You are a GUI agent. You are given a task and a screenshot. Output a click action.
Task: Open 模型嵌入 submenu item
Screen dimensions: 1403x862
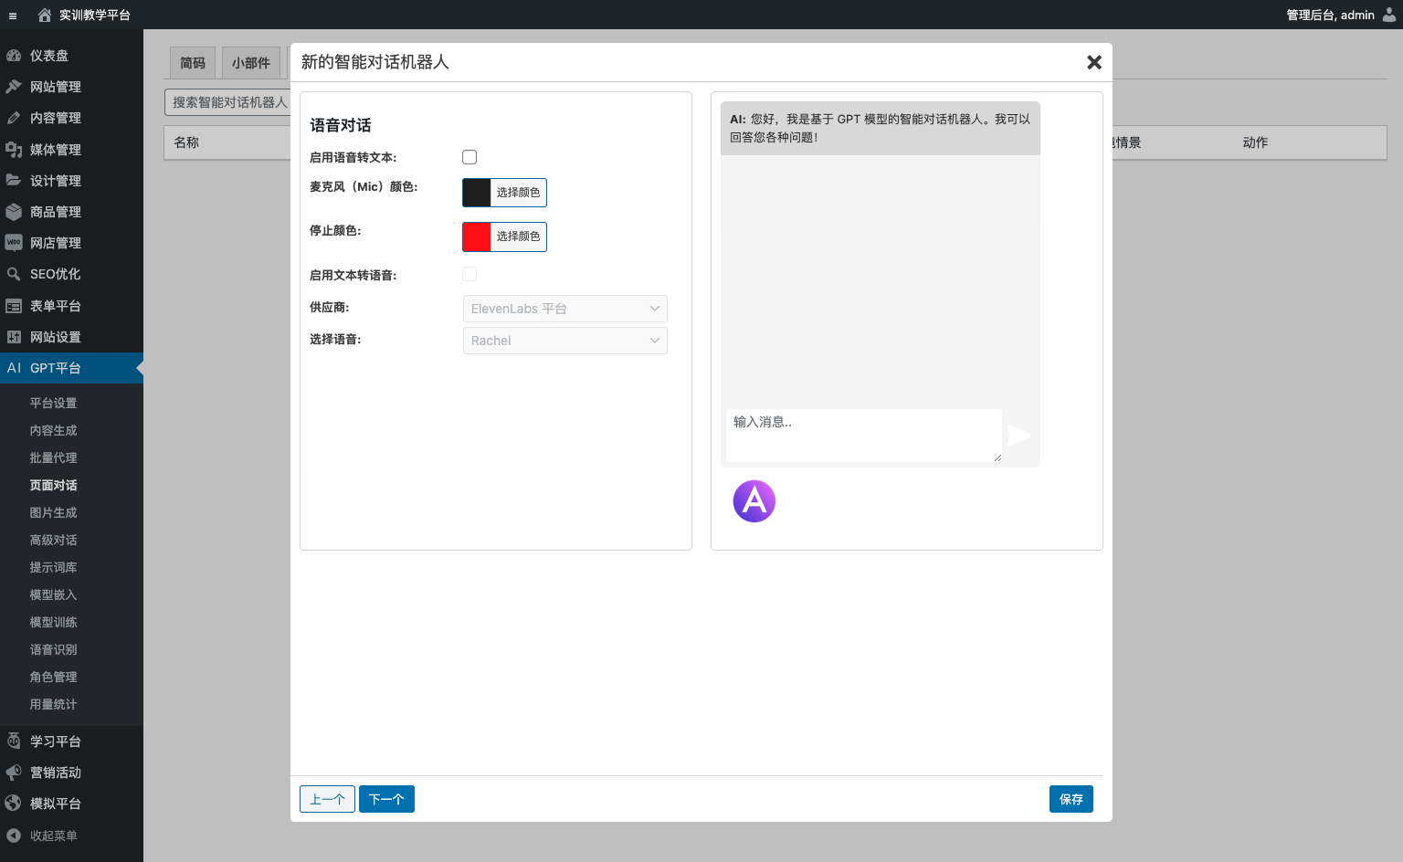click(x=53, y=594)
